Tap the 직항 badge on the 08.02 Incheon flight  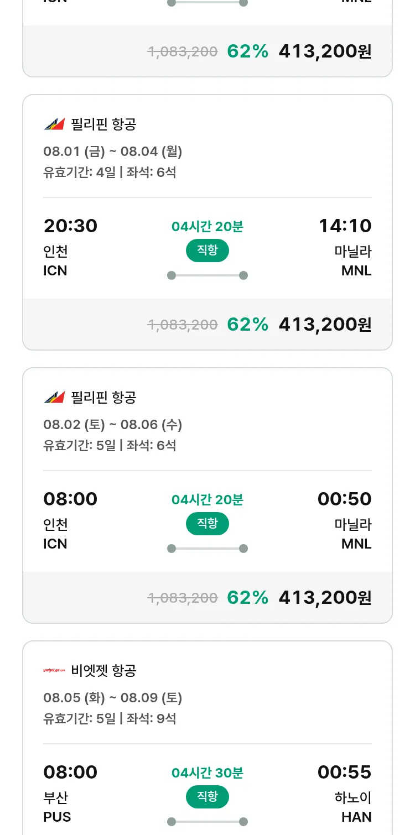(207, 524)
